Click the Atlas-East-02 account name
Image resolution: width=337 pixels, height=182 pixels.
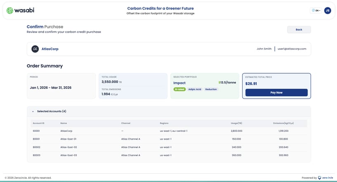pos(68,147)
